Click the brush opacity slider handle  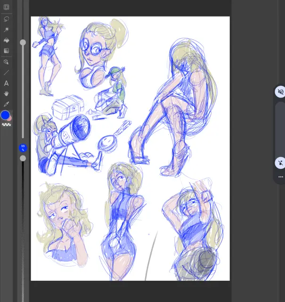23,159
